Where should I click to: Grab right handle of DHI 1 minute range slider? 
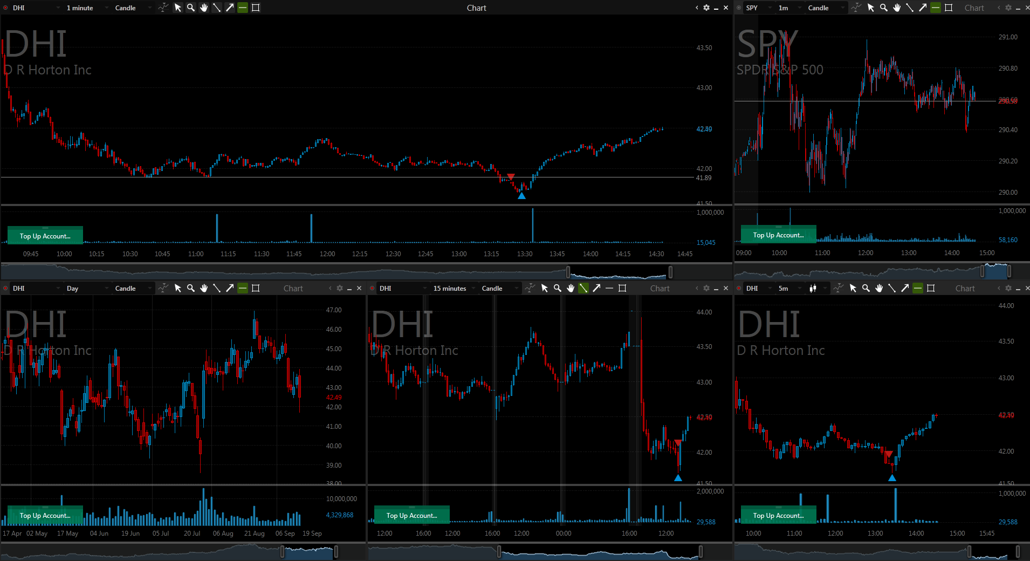coord(670,271)
